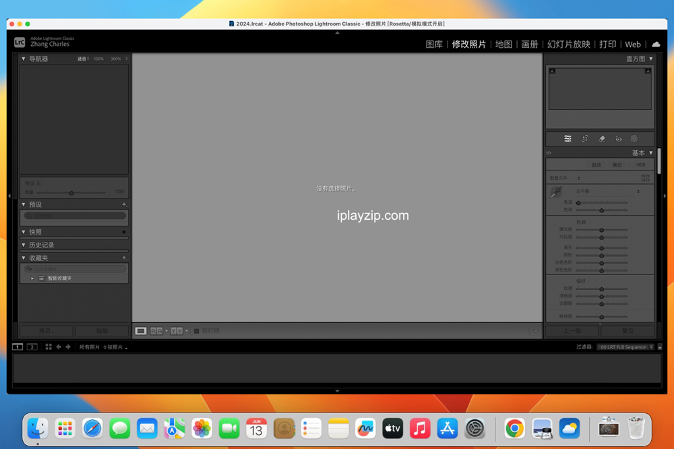Open grid view from filmstrip bar
Viewport: 674px width, 449px height.
click(x=49, y=347)
